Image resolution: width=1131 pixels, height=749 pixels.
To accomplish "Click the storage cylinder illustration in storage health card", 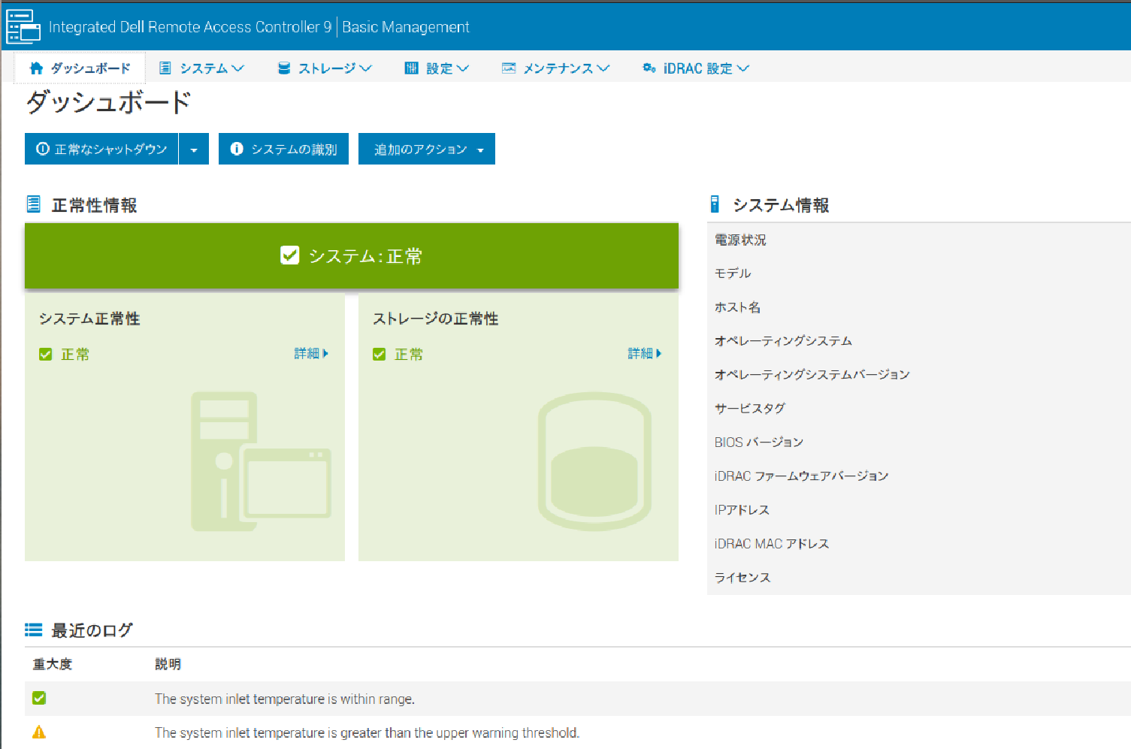I will pos(594,461).
